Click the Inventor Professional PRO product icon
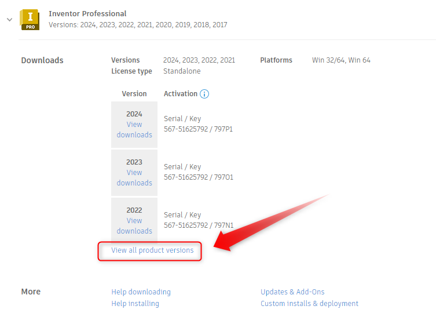Viewport: 436px width, 324px height. [x=30, y=19]
